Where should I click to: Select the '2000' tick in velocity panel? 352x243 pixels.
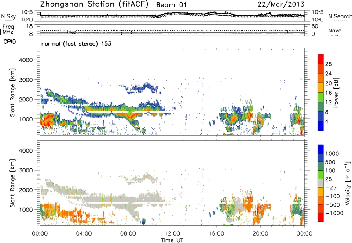point(26,190)
